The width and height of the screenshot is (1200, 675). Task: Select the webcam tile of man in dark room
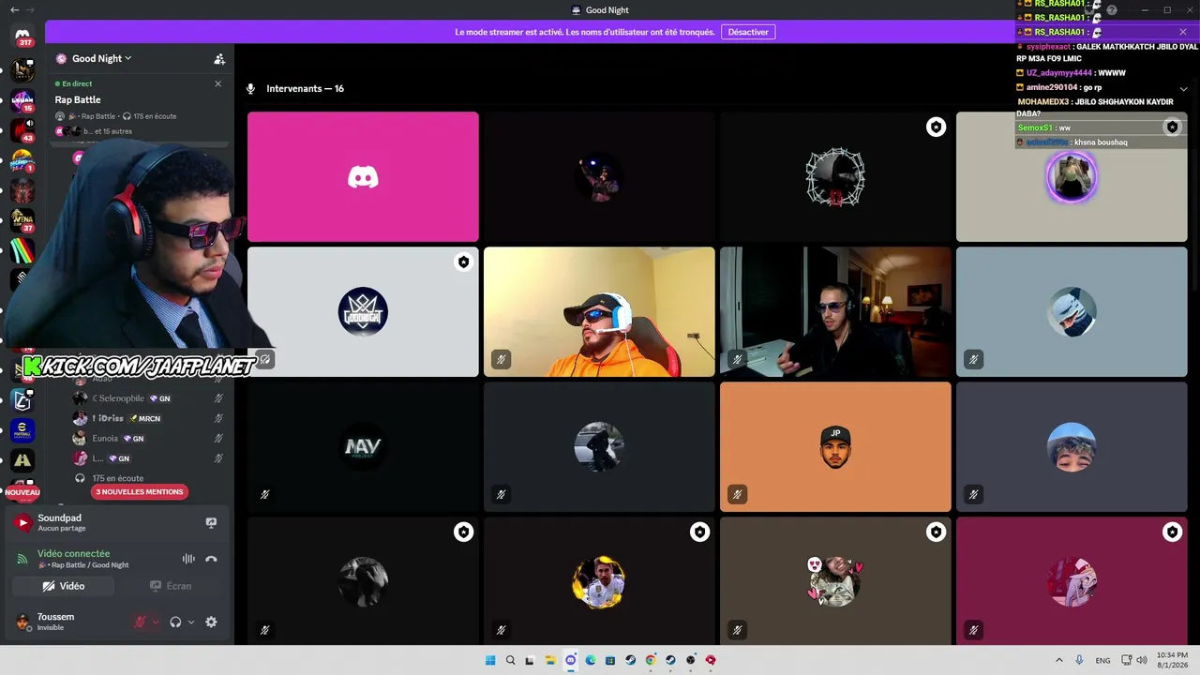(835, 312)
